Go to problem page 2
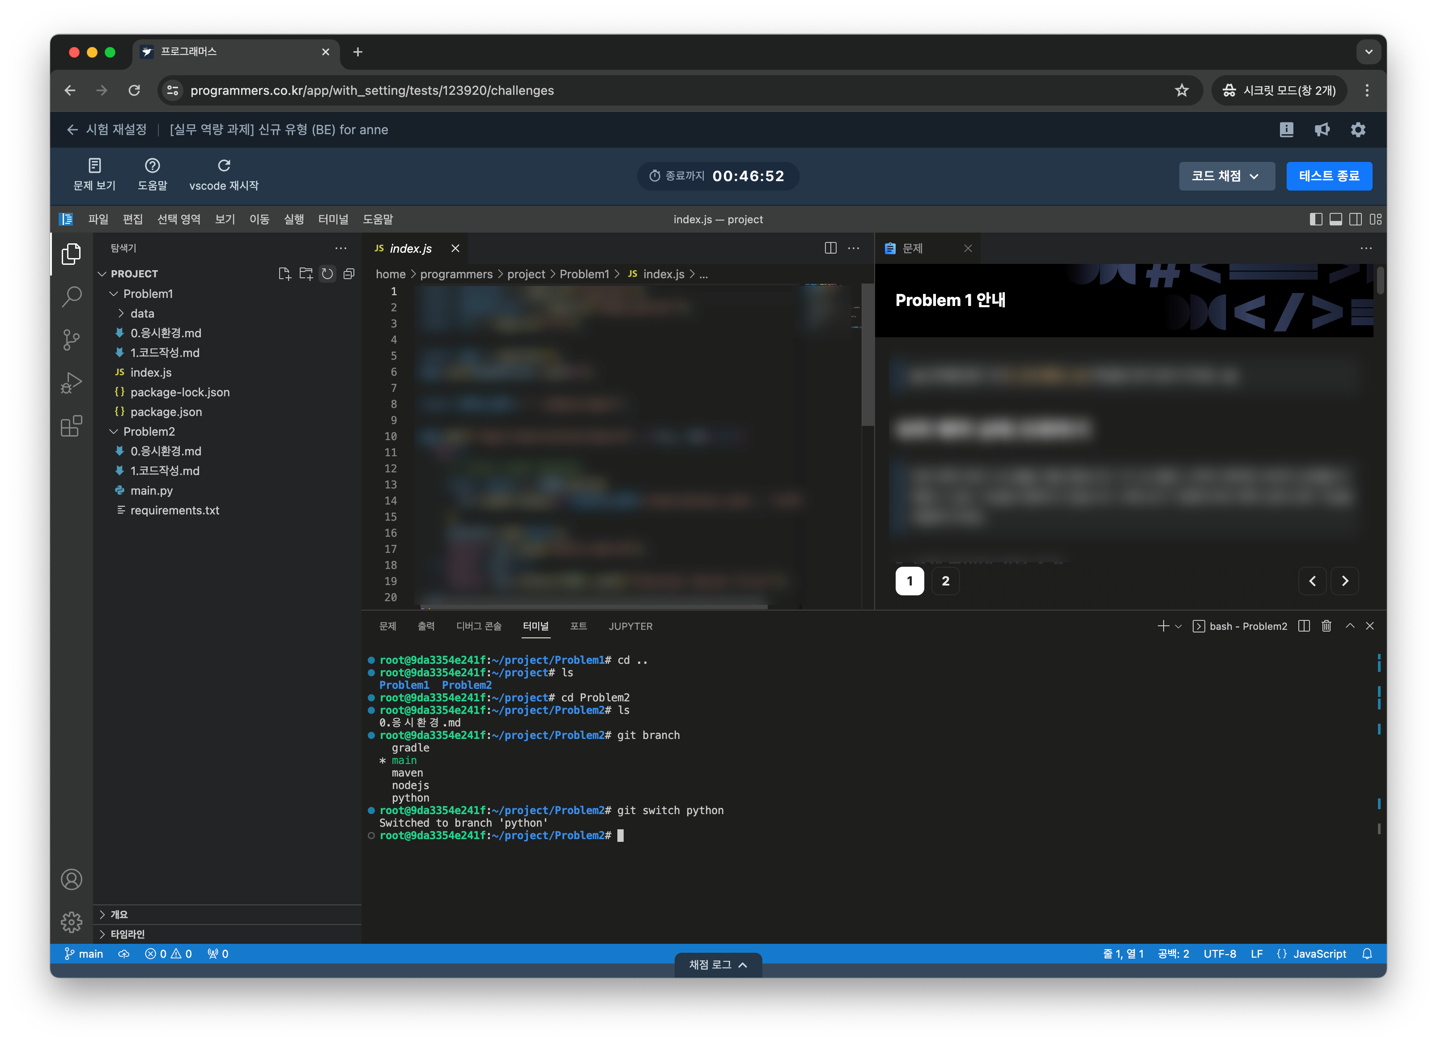Screen dimensions: 1437x1044 945,581
